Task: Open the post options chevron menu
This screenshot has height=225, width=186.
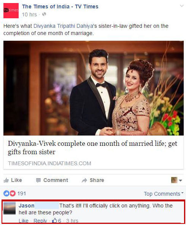Action: click(182, 6)
